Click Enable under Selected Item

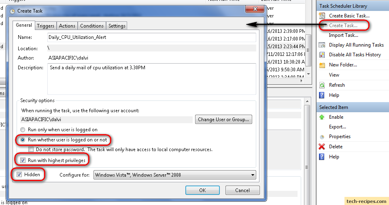click(336, 117)
